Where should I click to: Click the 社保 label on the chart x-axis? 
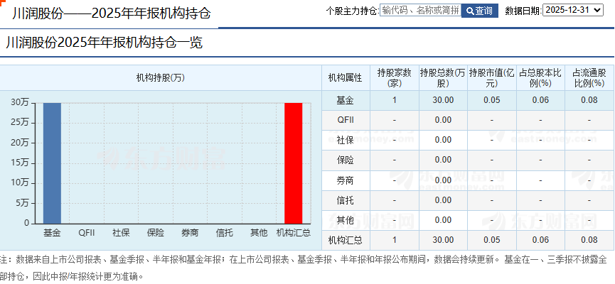click(121, 233)
